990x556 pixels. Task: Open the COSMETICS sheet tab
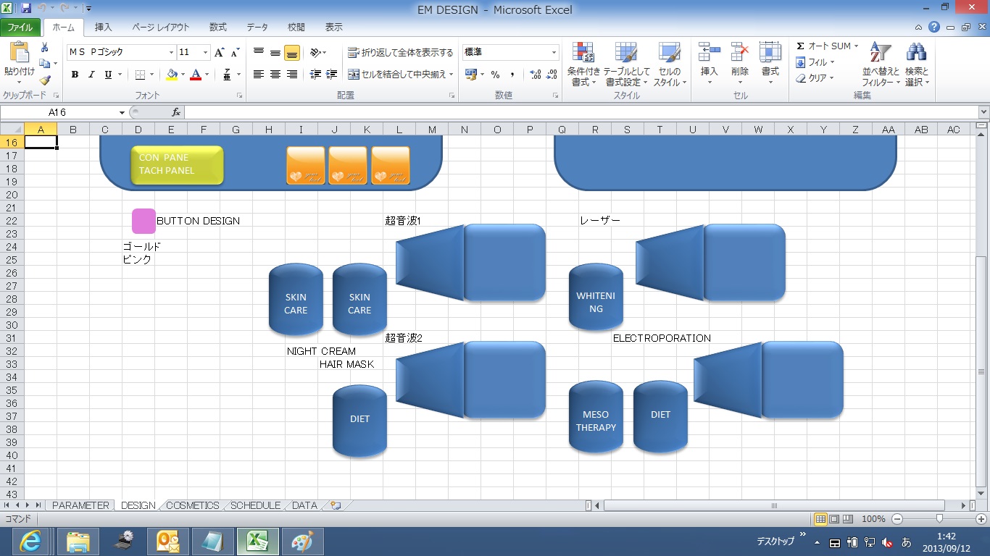[192, 505]
